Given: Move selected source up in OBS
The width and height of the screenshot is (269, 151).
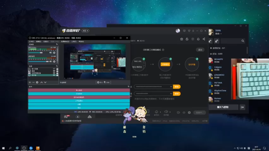Looking at the screenshot, I should (x=41, y=82).
